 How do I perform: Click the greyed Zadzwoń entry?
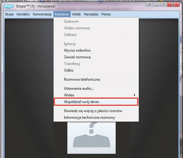(x=96, y=21)
